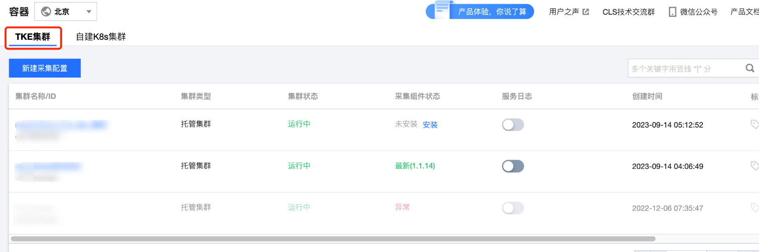Click the tag icon in the first cluster row
The image size is (759, 252).
pyautogui.click(x=754, y=124)
